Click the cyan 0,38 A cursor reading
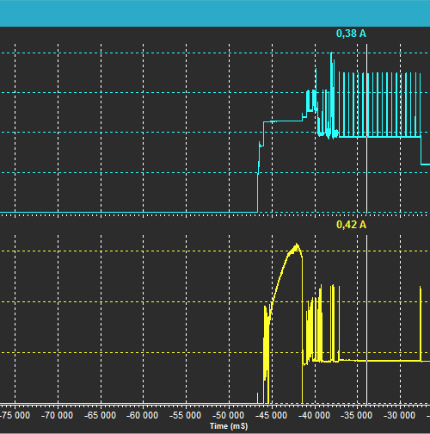The image size is (430, 434). point(351,34)
